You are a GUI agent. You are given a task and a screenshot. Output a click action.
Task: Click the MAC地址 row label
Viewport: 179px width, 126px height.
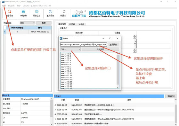(7, 108)
